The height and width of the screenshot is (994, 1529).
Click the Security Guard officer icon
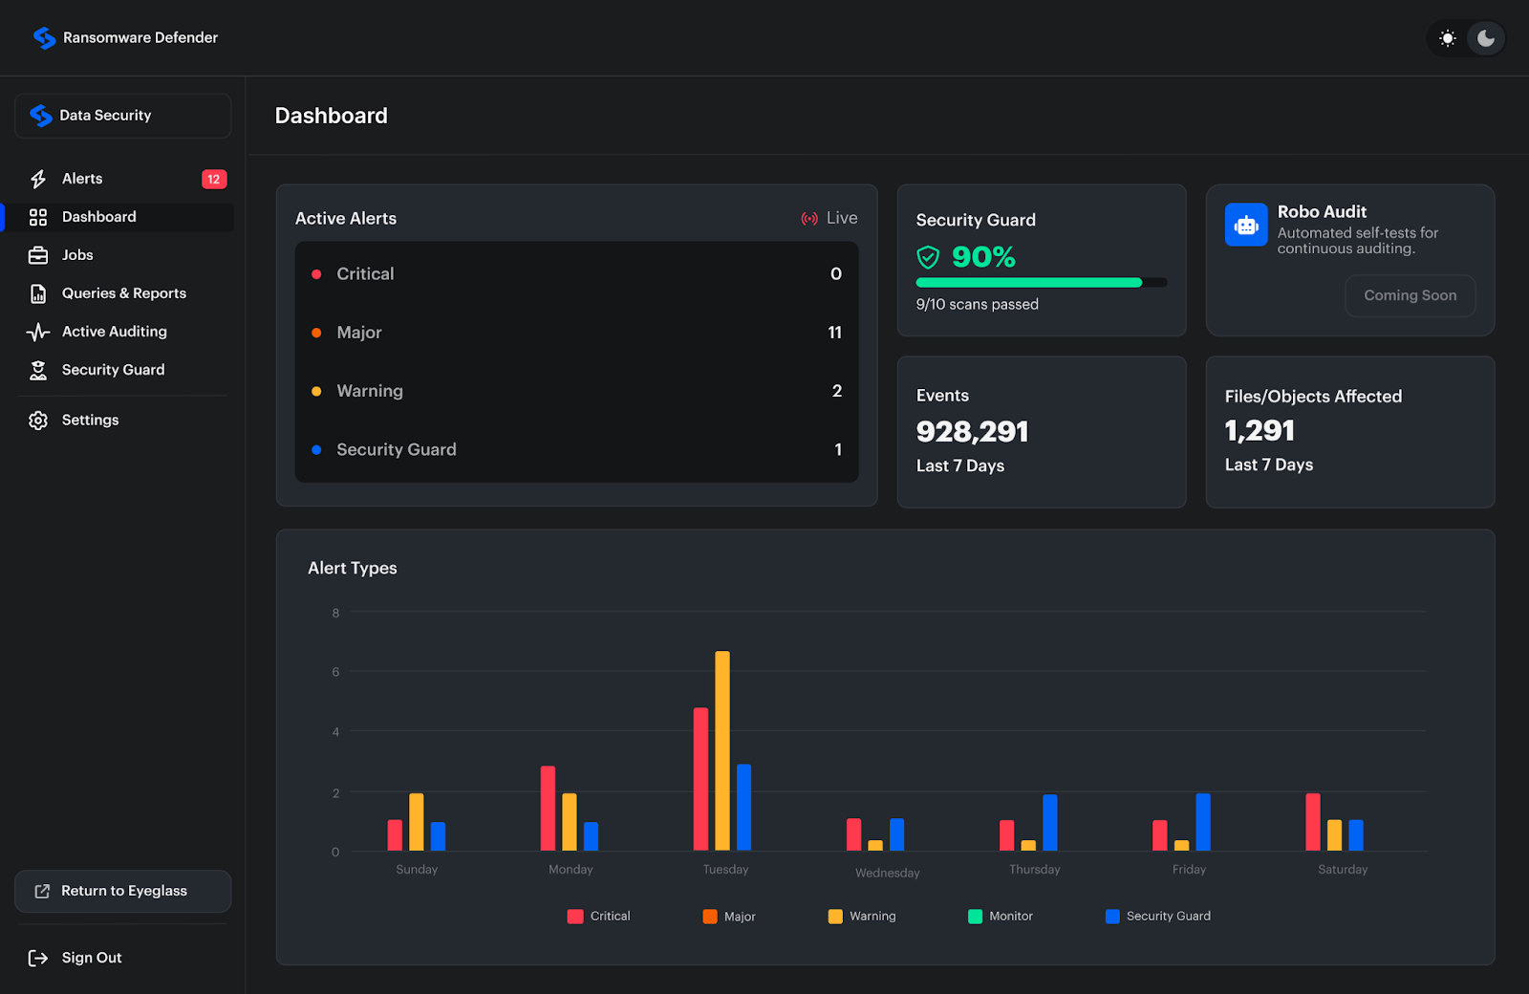pos(38,370)
